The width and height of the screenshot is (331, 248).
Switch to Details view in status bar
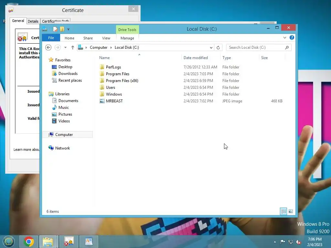click(283, 211)
